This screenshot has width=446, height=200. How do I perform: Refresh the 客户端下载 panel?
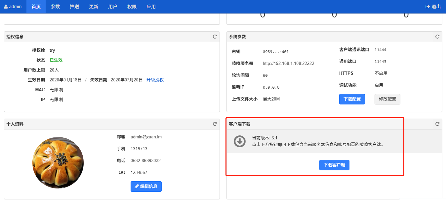(x=437, y=124)
